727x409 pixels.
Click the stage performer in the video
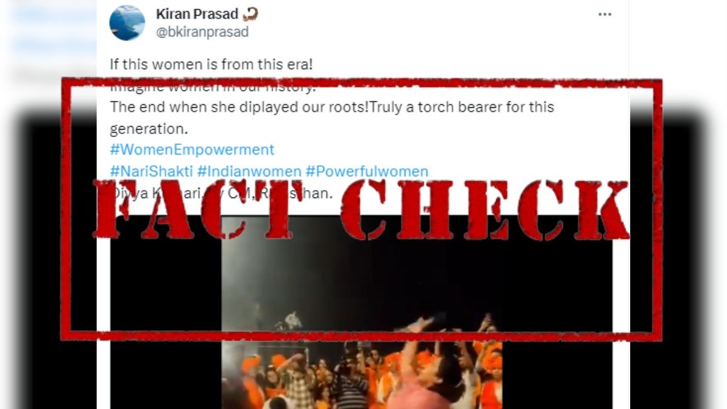pyautogui.click(x=293, y=320)
